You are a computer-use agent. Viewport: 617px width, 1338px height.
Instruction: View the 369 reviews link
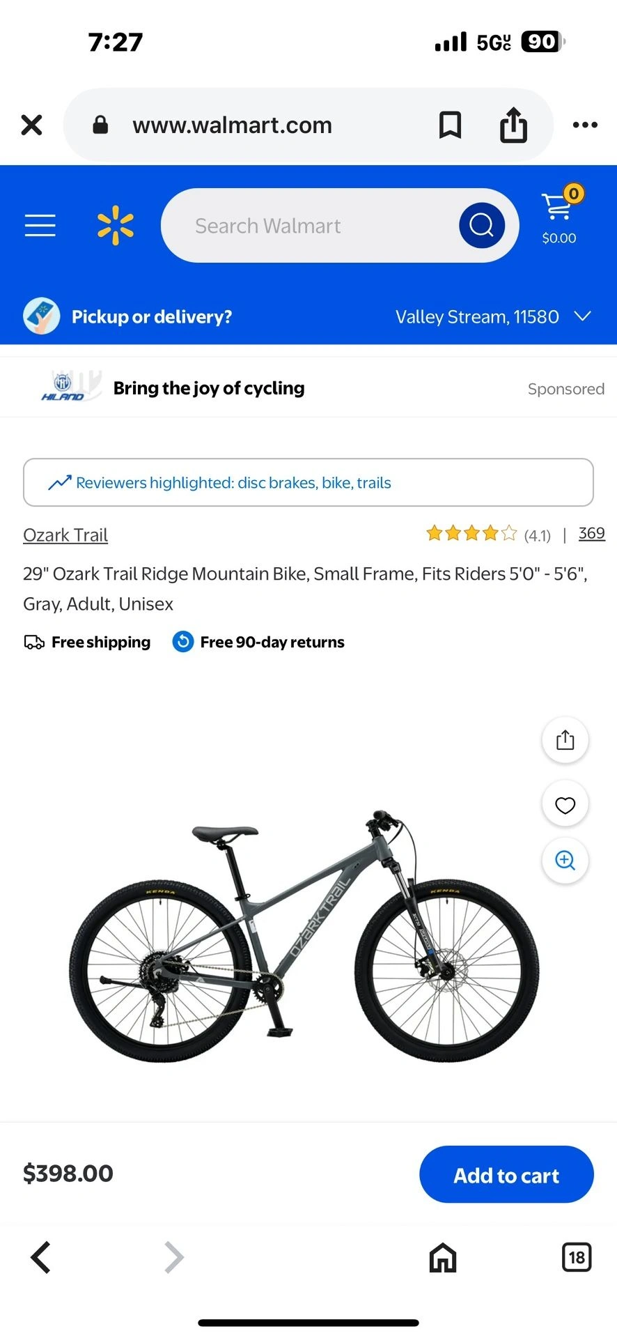[x=591, y=534]
